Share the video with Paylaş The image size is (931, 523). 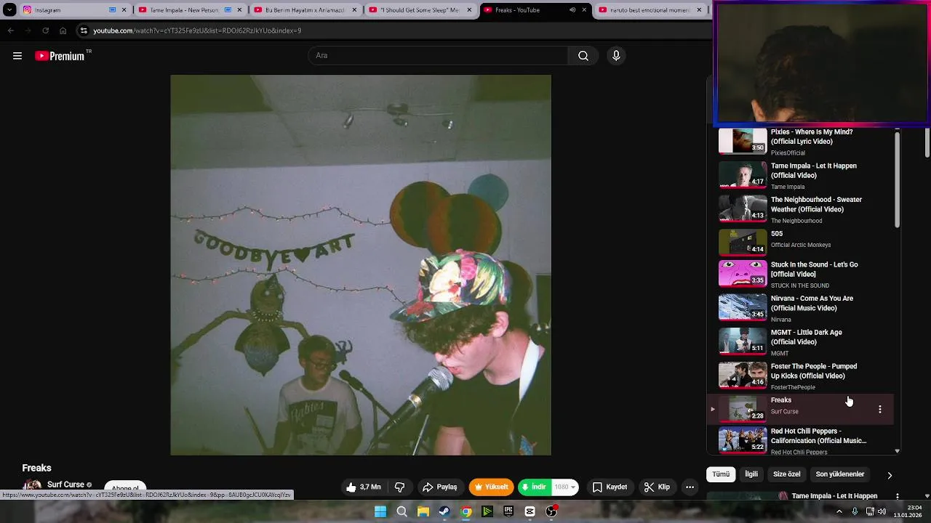coord(439,487)
